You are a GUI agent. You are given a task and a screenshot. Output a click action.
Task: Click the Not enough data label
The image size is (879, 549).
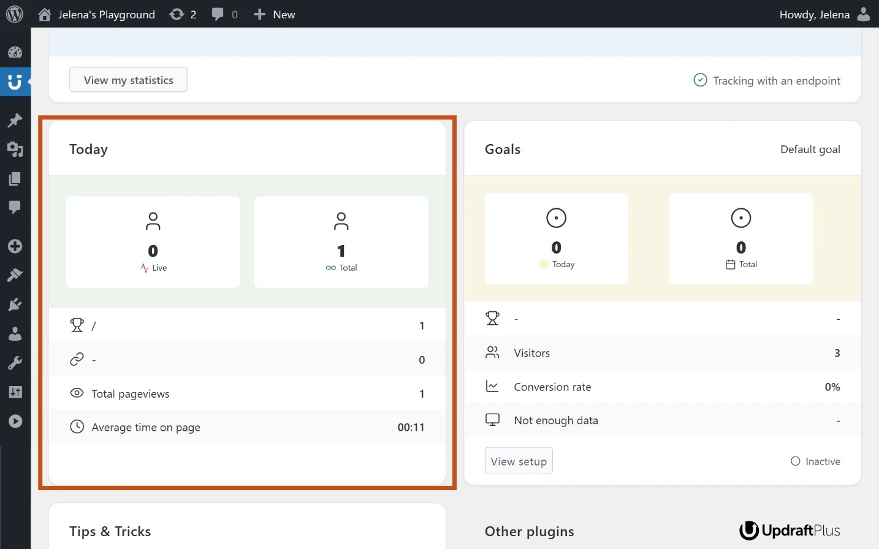pyautogui.click(x=556, y=420)
